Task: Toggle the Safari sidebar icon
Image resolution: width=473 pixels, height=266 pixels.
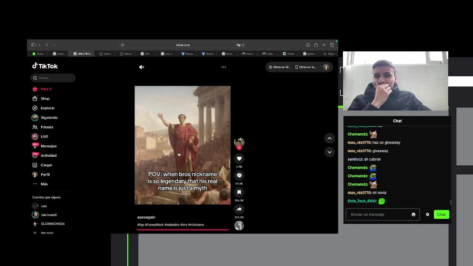Action: (x=34, y=45)
